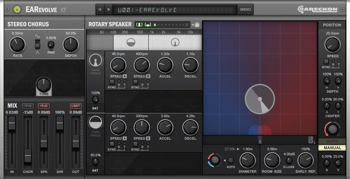This screenshot has height=179, width=350.
Task: Click the 2x zoom icon below room view
Action: pyautogui.click(x=311, y=140)
